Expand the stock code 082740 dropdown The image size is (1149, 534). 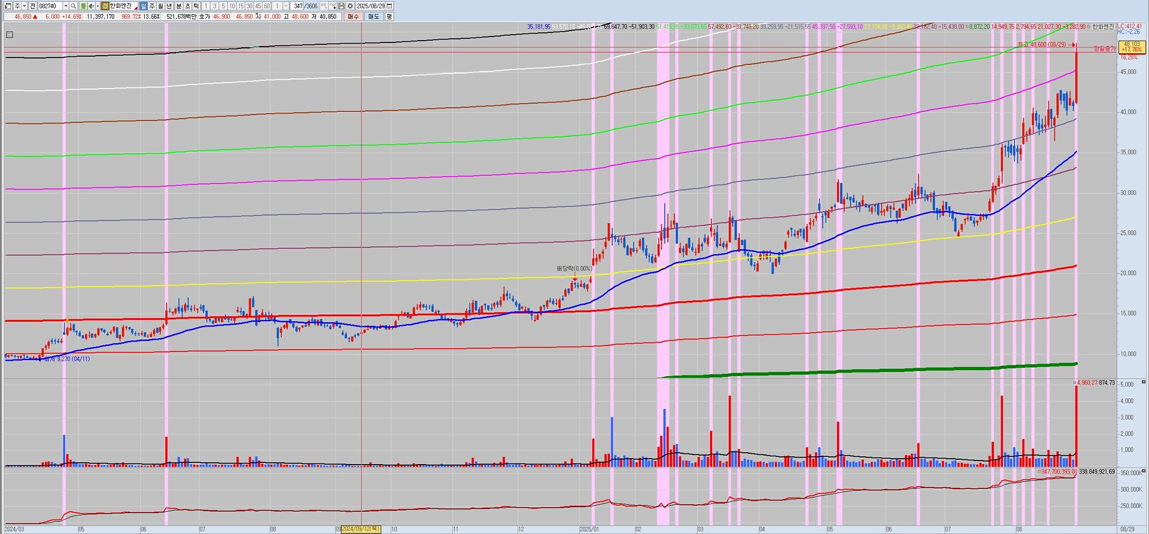(x=65, y=6)
